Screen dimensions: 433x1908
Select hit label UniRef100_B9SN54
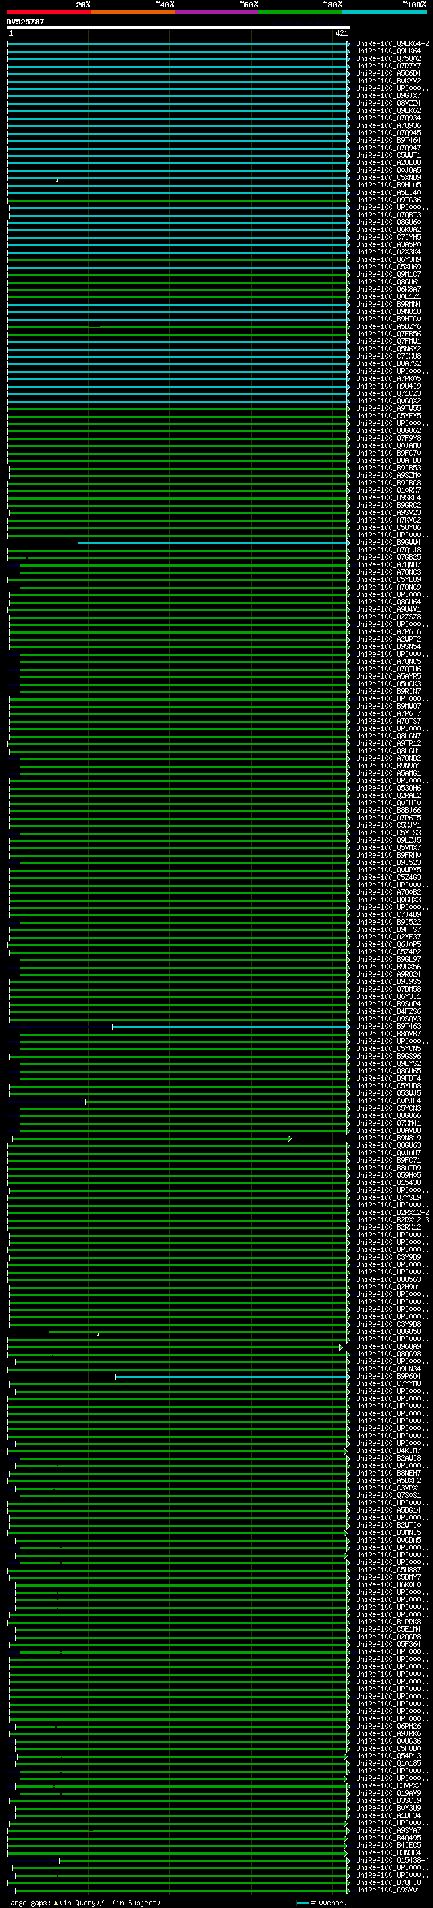[388, 646]
